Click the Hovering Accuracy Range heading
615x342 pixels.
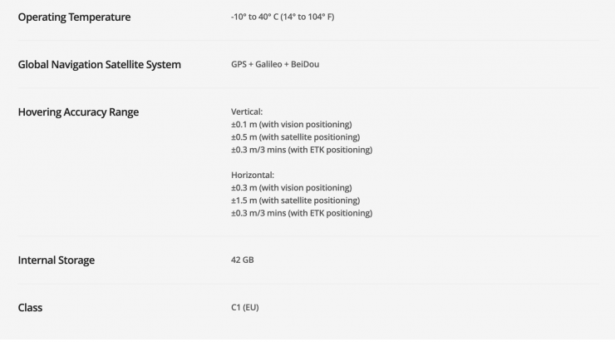click(x=78, y=112)
